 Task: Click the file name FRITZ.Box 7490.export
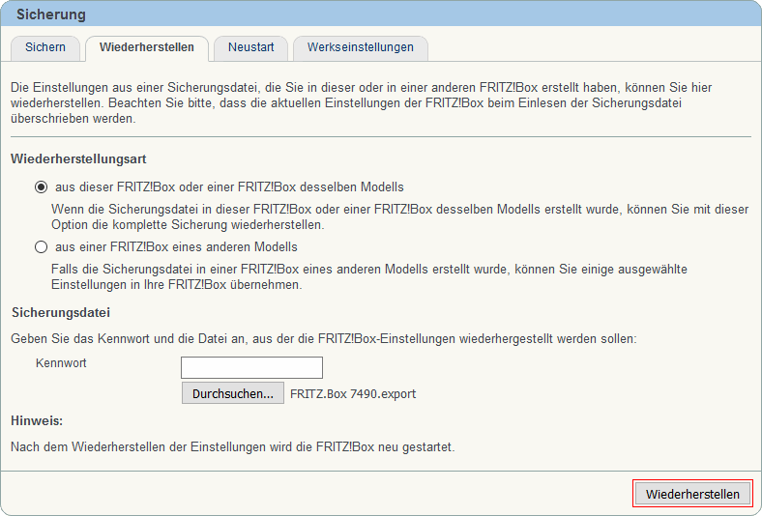pos(353,393)
